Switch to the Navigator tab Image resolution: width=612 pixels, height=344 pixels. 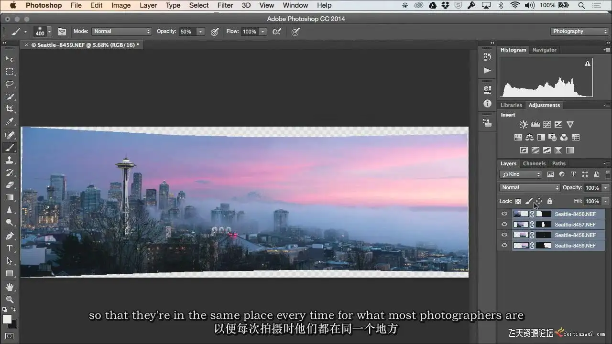pyautogui.click(x=545, y=50)
